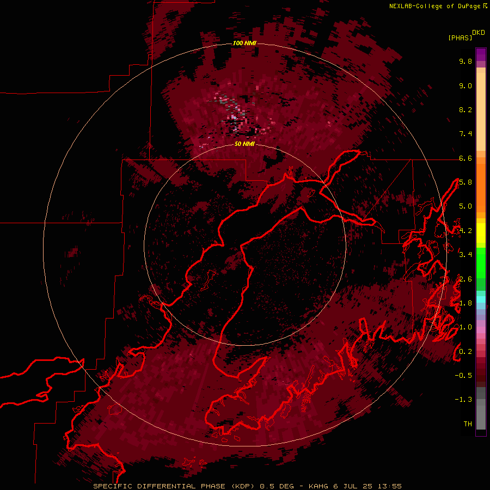Select the 8.2 value on color scale
490x490 pixels.
point(465,109)
